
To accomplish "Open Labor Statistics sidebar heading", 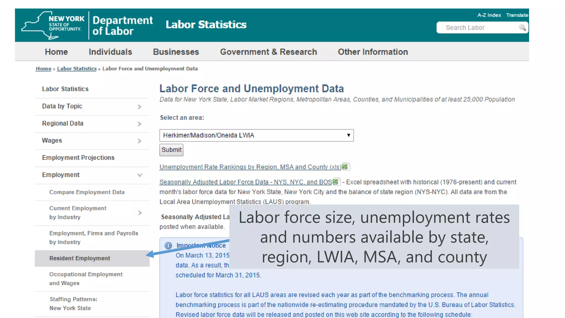I will click(65, 89).
